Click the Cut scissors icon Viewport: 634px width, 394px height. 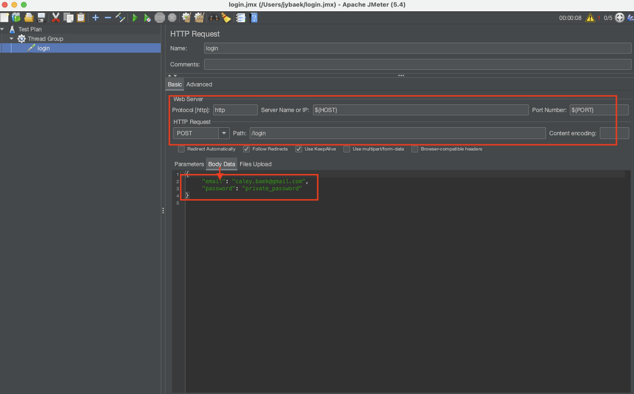(x=56, y=18)
